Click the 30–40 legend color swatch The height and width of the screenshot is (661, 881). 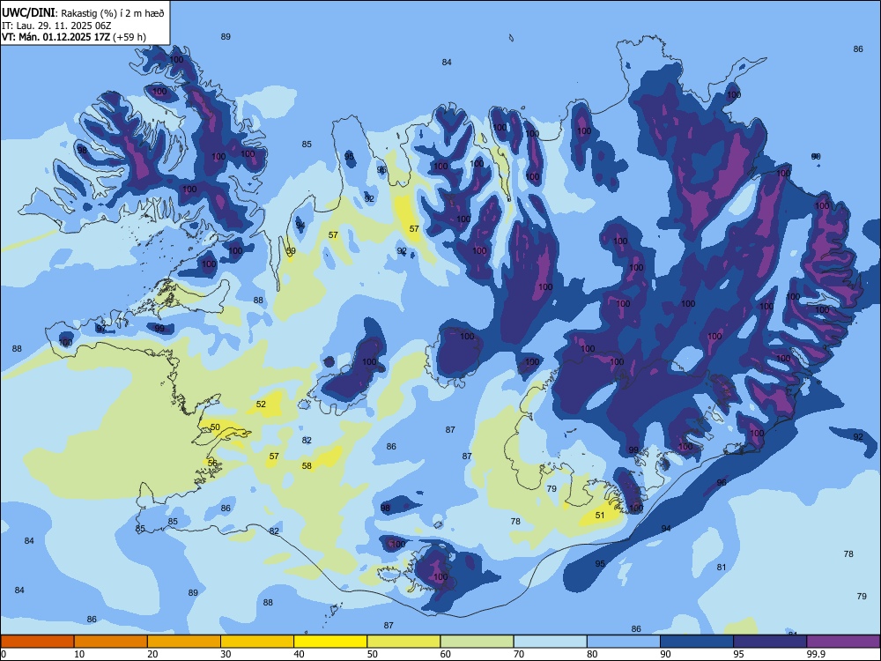(257, 642)
